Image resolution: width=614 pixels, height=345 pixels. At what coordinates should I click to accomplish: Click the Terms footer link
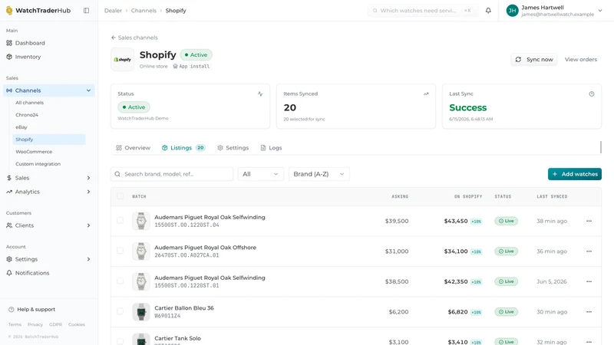[15, 324]
